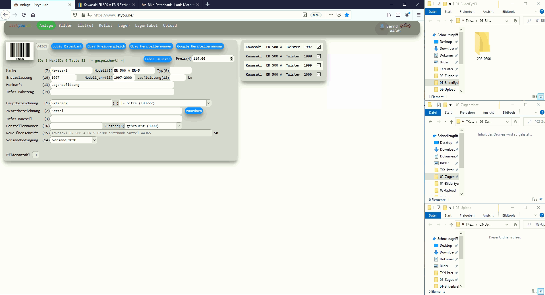Open page actions three-dot menu
545x295 pixels.
pyautogui.click(x=331, y=15)
